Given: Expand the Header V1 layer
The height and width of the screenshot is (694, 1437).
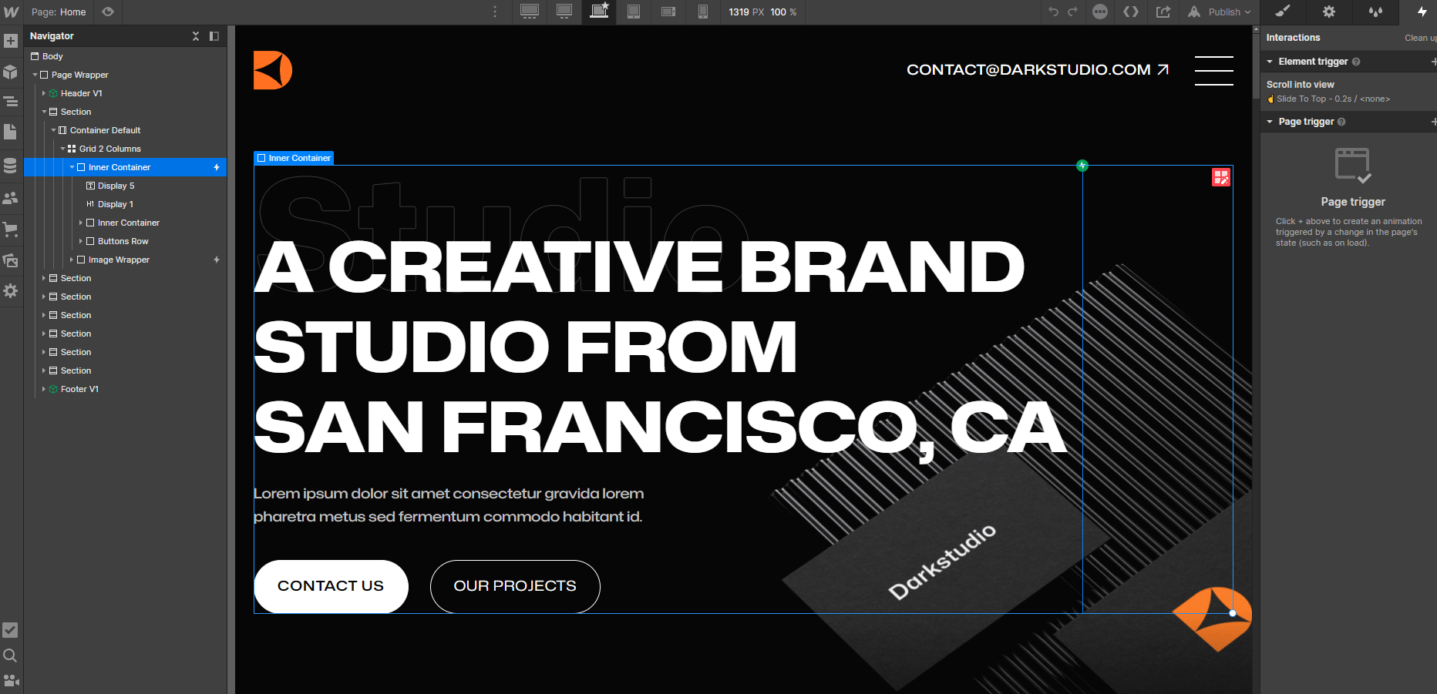Looking at the screenshot, I should pos(44,93).
